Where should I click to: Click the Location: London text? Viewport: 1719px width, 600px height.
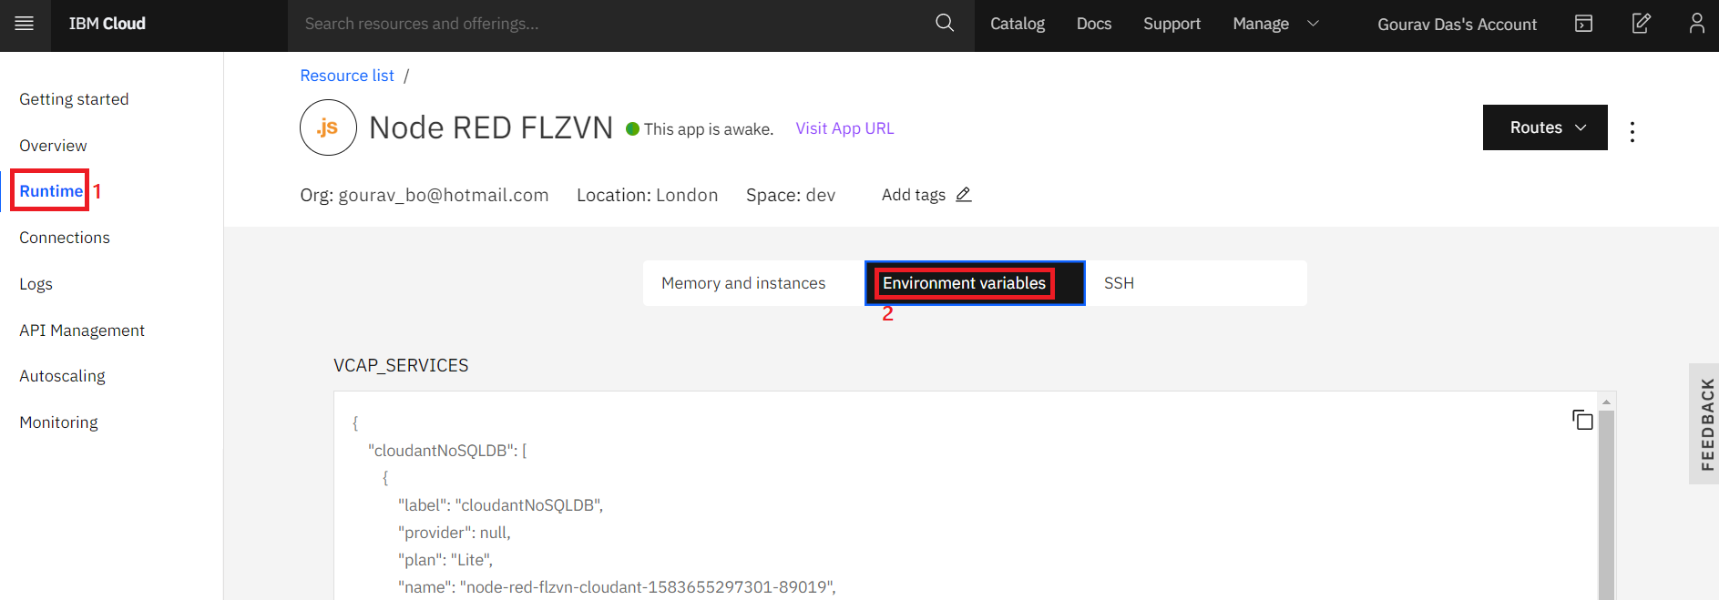[x=647, y=195]
